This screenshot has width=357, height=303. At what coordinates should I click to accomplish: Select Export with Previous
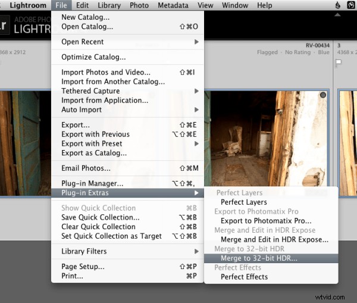127,134
